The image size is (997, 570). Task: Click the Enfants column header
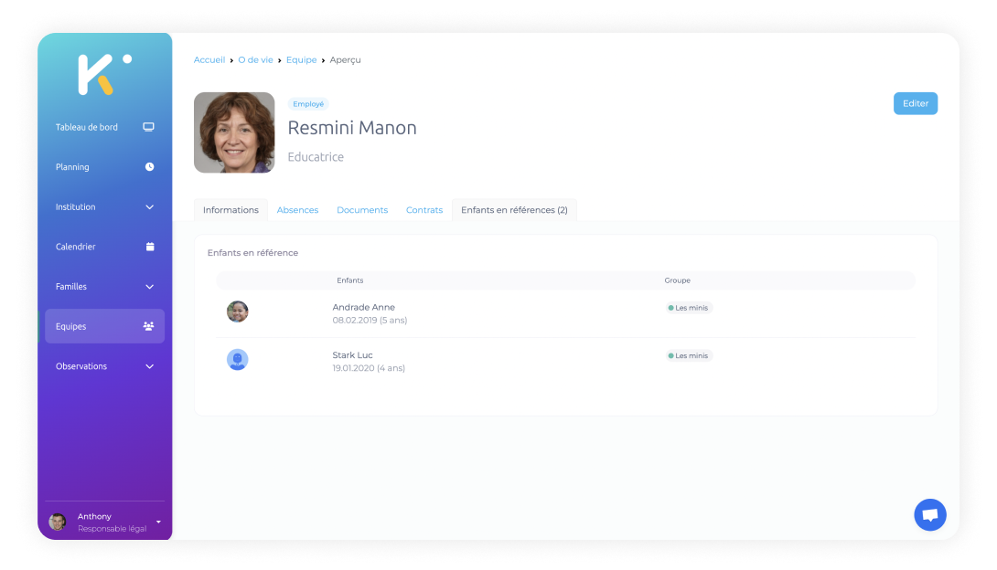pyautogui.click(x=349, y=280)
